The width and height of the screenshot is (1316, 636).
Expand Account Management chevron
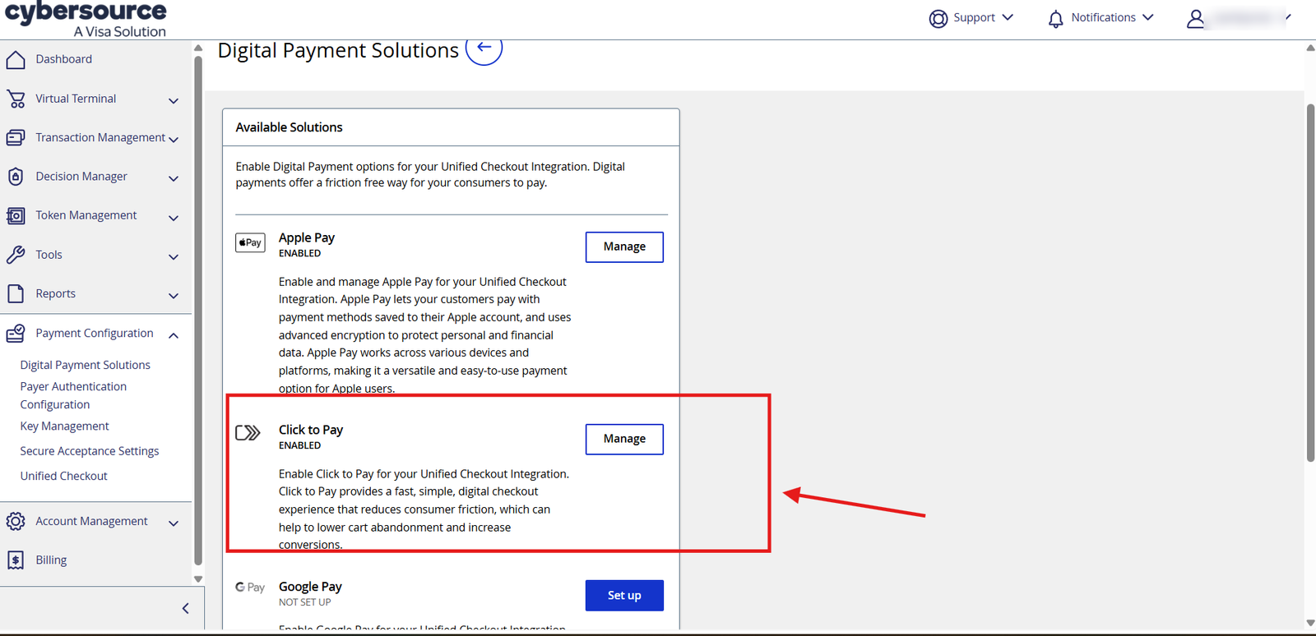[x=174, y=523]
